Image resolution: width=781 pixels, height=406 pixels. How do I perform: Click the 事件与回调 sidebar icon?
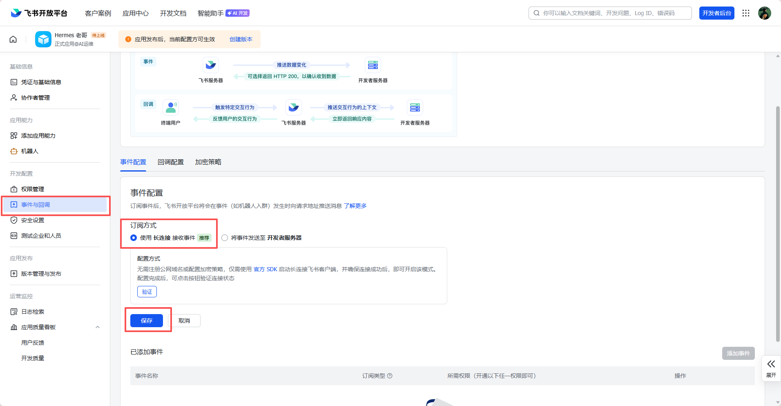coord(14,205)
